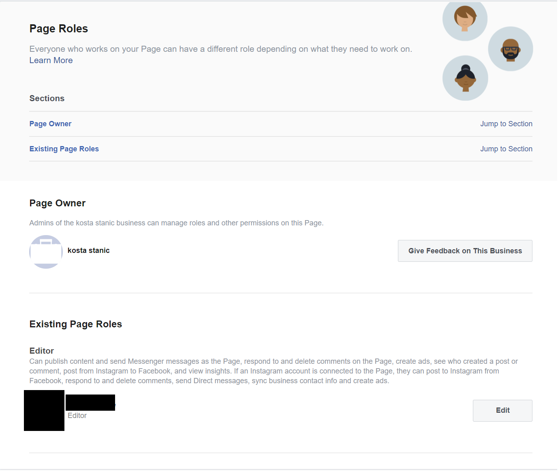Open the Learn More link
Viewport: 560px width, 471px height.
pos(51,60)
